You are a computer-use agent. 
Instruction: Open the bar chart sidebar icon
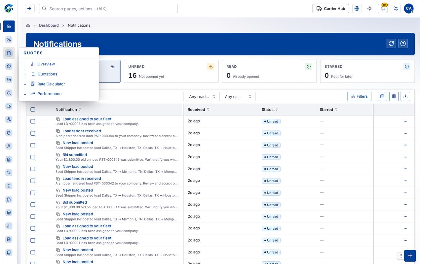click(x=9, y=226)
